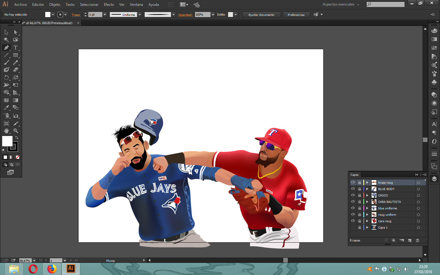Screen dimensions: 440x275
Task: Open the Efecto menu
Action: [x=109, y=5]
